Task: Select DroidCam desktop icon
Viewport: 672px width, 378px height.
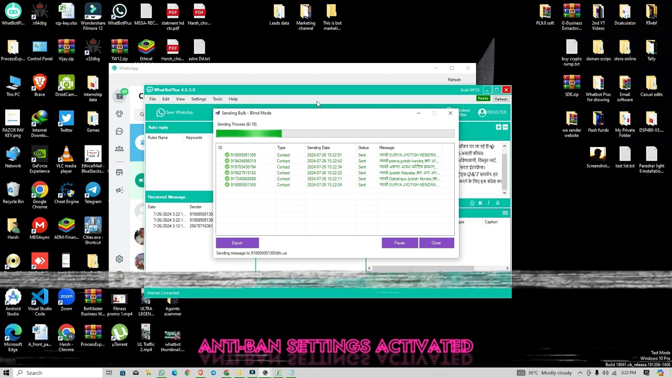Action: [x=66, y=86]
